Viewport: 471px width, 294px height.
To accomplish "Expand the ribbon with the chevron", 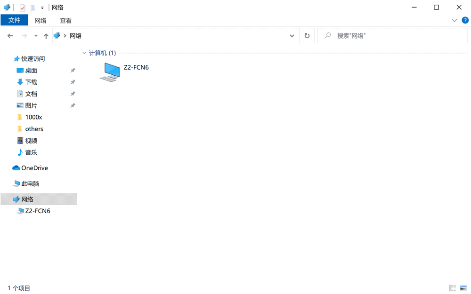I will 454,20.
